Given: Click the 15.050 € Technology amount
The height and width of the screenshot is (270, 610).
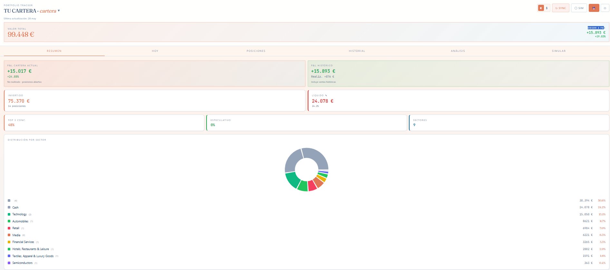Looking at the screenshot, I should click(586, 214).
